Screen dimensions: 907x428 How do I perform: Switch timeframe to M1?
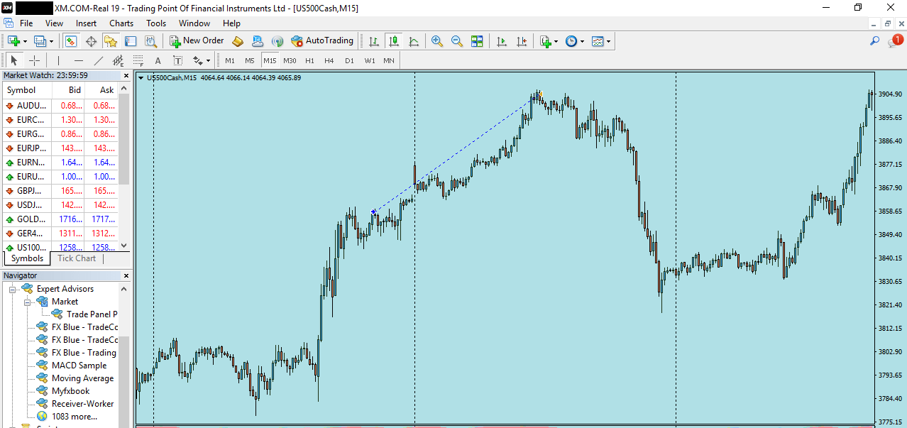coord(230,60)
